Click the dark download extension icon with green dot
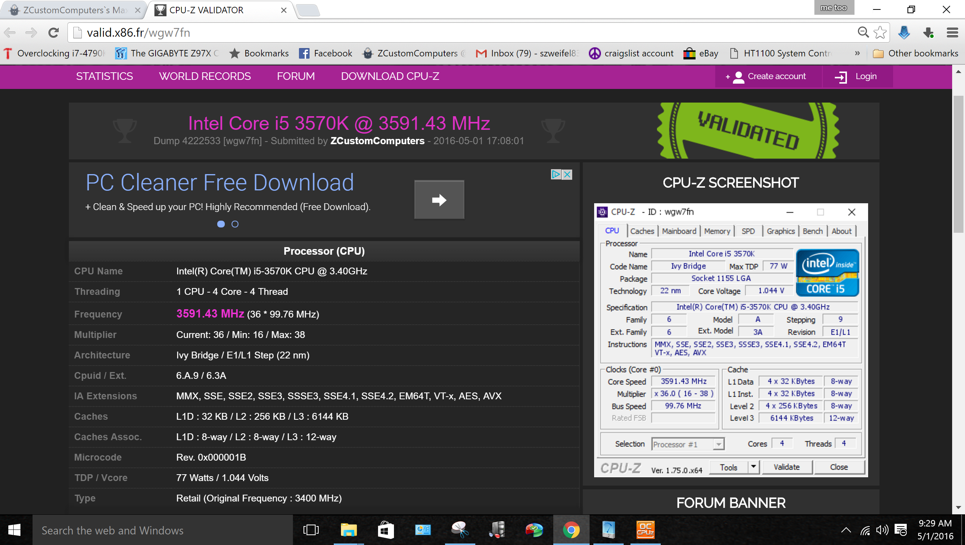Image resolution: width=965 pixels, height=545 pixels. point(929,33)
